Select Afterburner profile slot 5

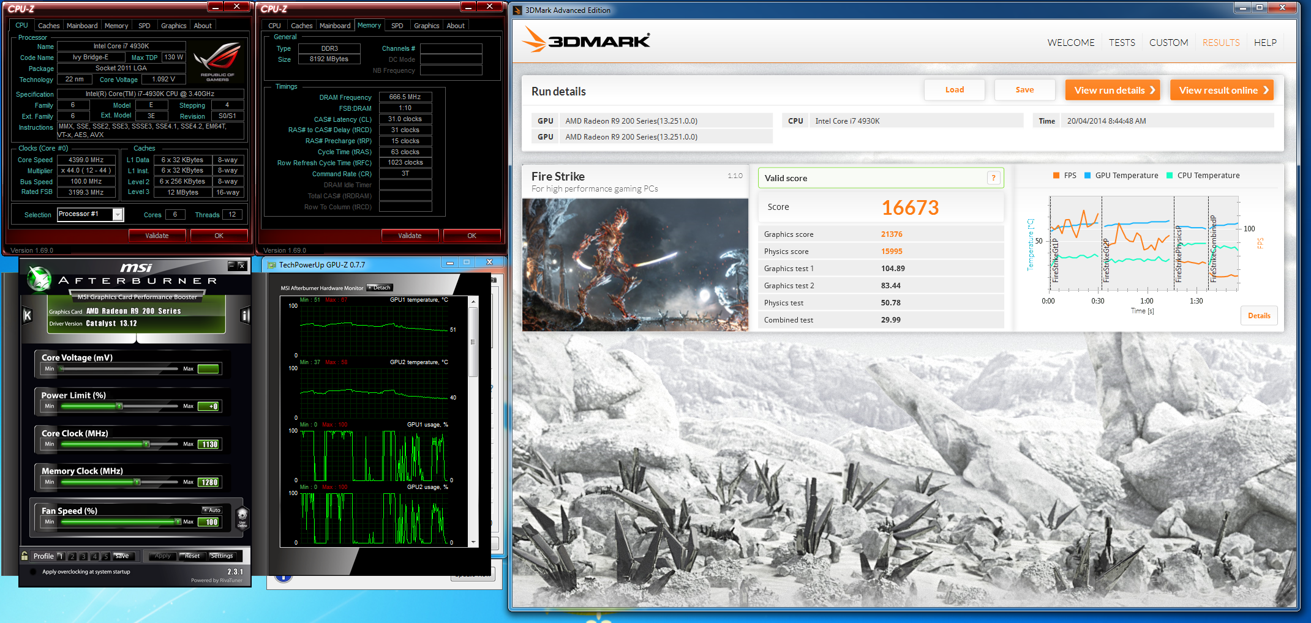pos(105,556)
